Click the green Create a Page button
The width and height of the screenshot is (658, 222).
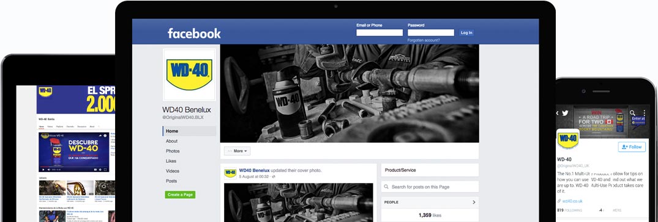pyautogui.click(x=180, y=195)
